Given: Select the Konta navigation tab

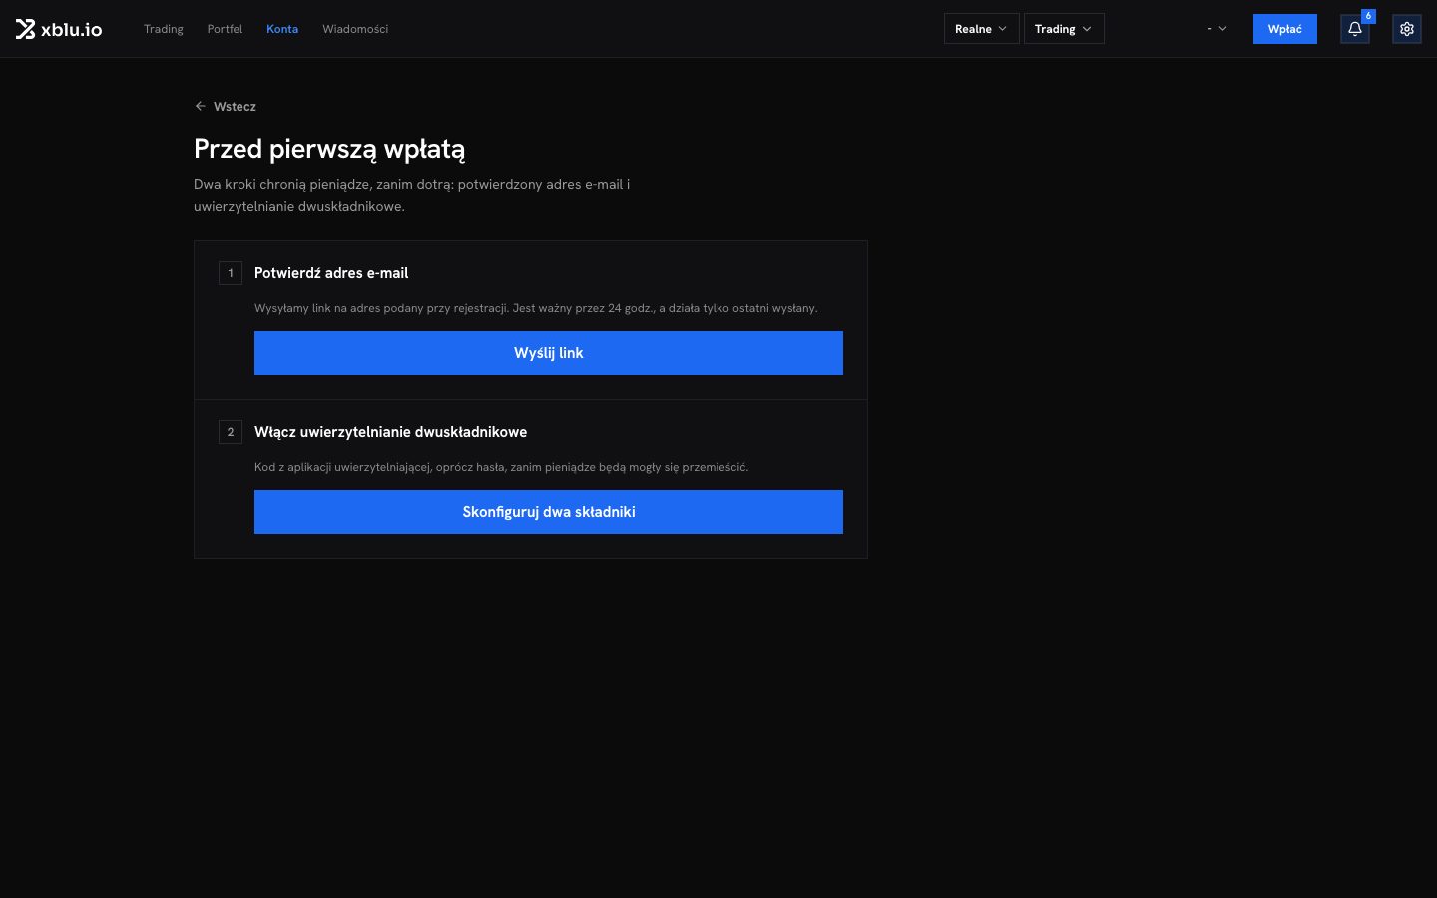Looking at the screenshot, I should (282, 29).
